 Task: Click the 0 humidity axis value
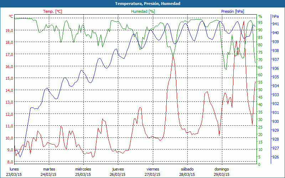click(259, 164)
